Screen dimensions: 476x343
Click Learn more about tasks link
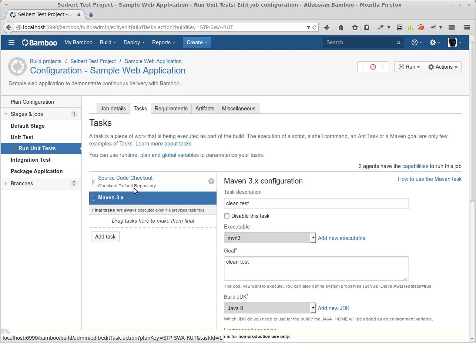(x=164, y=144)
